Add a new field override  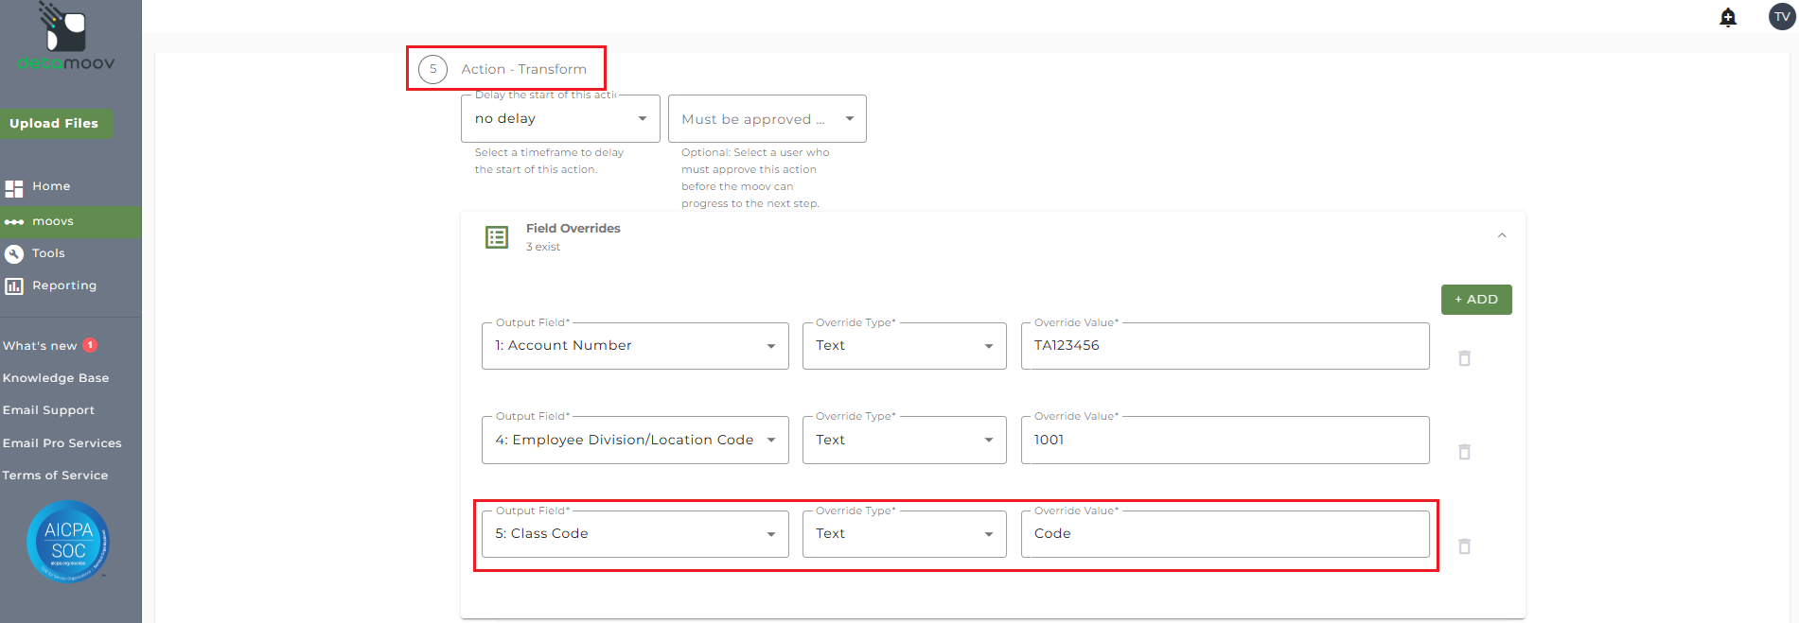click(1475, 300)
